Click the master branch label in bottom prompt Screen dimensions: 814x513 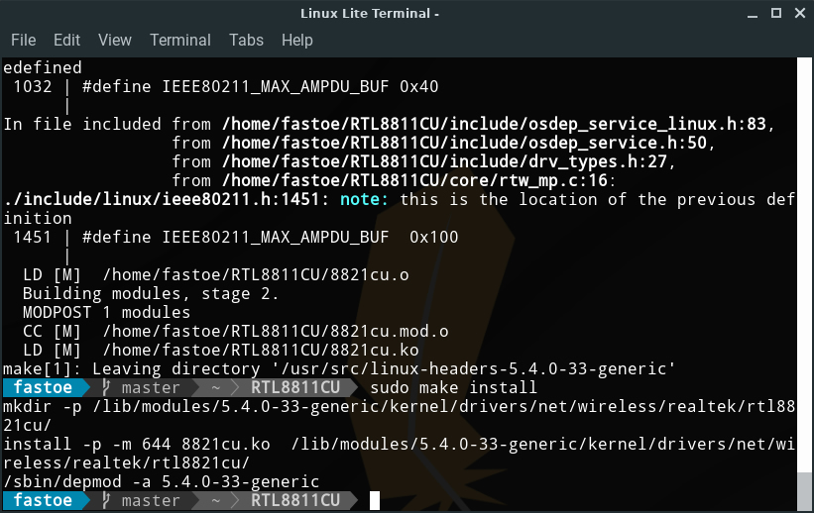(151, 500)
